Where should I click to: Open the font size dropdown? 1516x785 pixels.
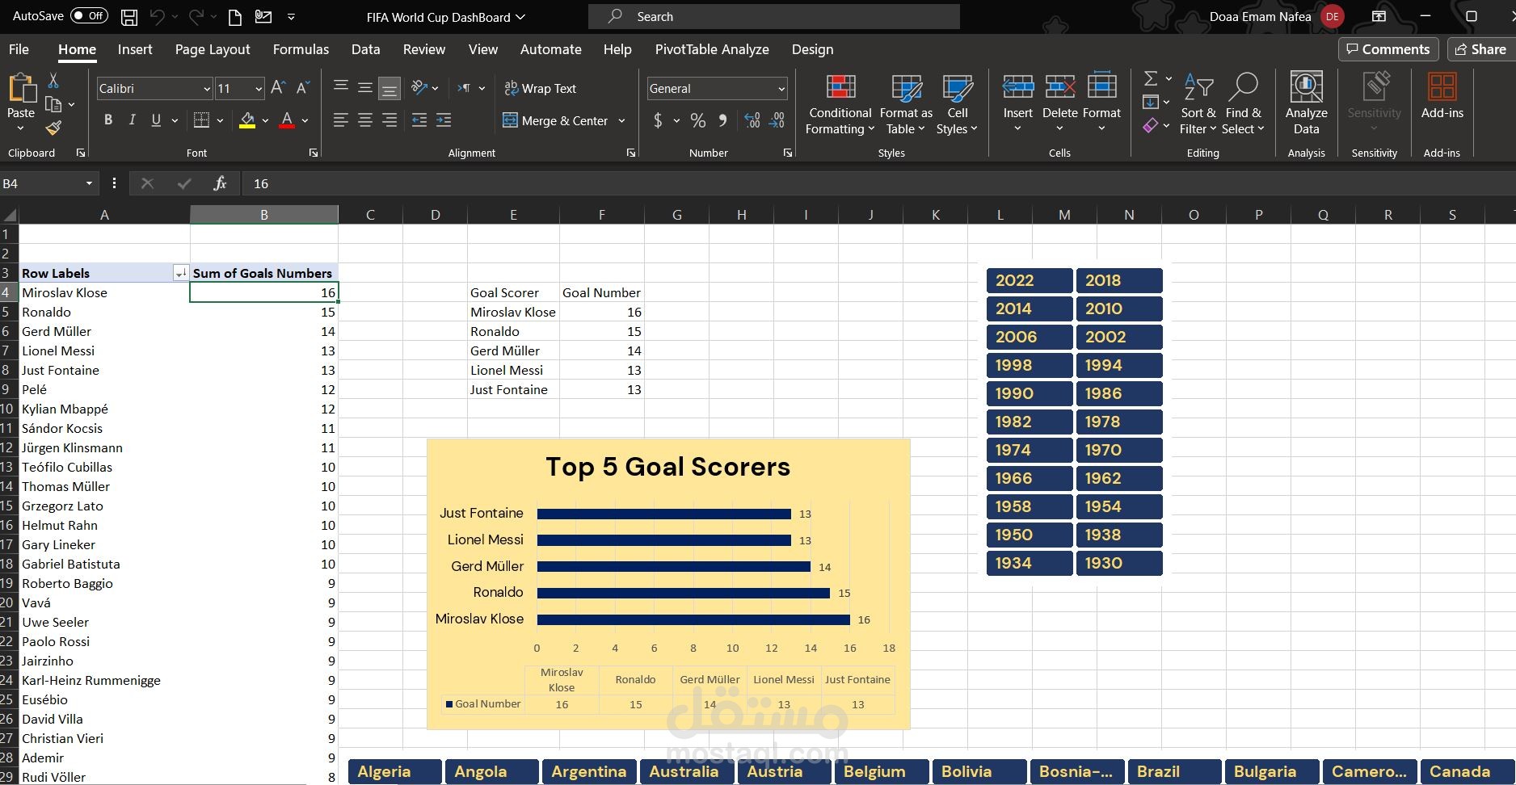pos(259,89)
